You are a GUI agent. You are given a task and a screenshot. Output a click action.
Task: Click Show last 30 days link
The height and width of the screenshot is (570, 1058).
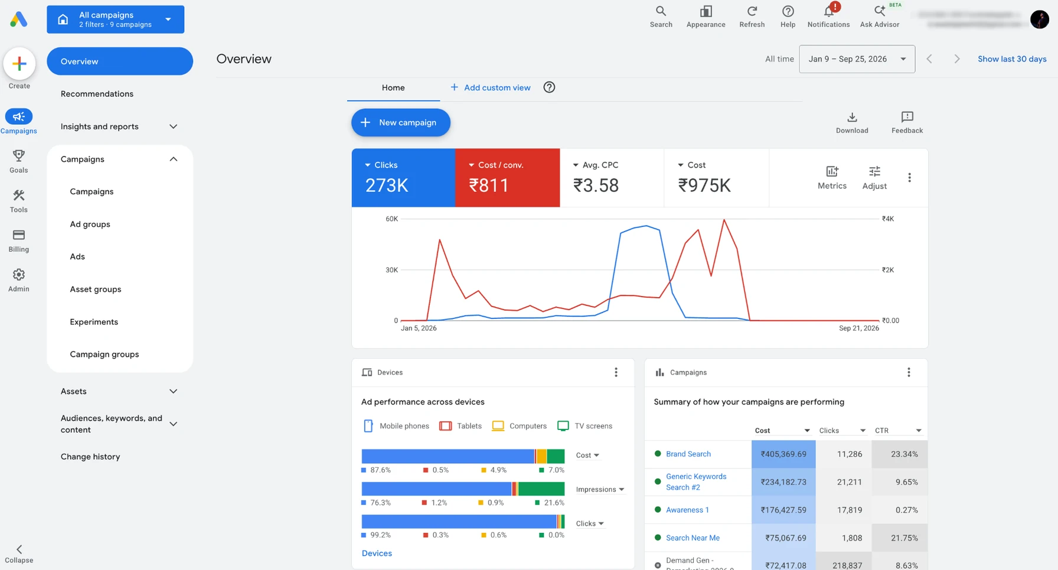[1012, 59]
